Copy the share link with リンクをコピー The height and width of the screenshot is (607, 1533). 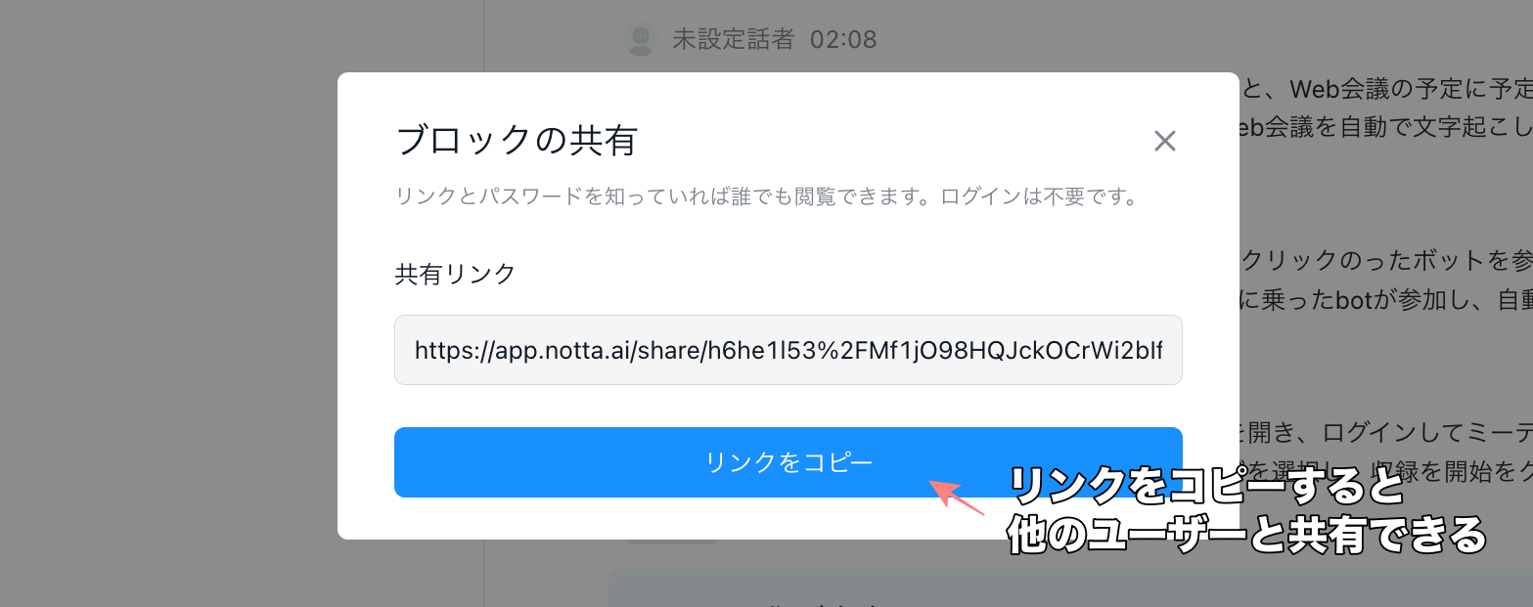tap(789, 462)
